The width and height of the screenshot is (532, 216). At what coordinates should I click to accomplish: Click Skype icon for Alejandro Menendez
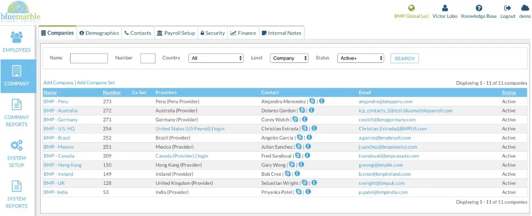312,101
